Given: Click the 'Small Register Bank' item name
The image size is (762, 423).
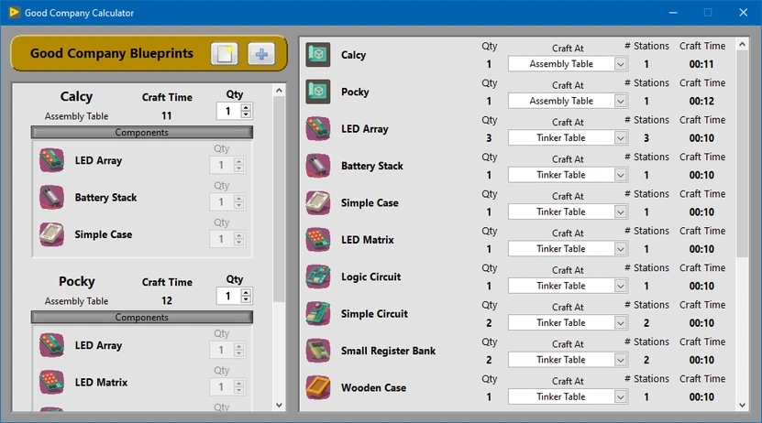Looking at the screenshot, I should [x=388, y=351].
